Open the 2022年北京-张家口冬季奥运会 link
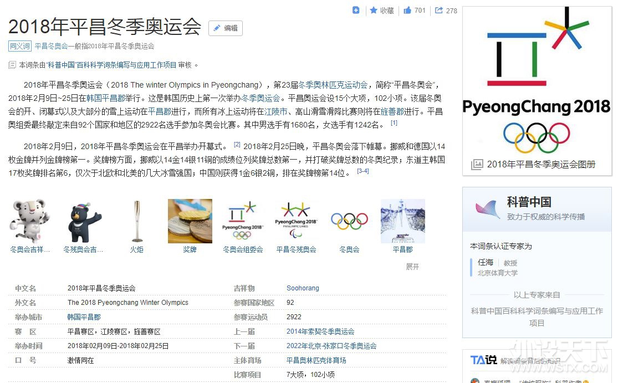Screen dimensions: 618x383 click(331, 346)
